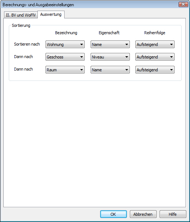190x222 pixels.
Task: Expand the Geschoss dropdown
Action: [x=65, y=57]
